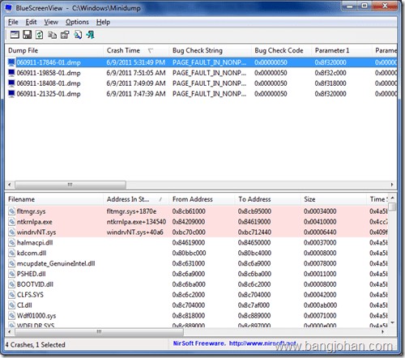Click the upper pane scroll right arrow

pos(392,185)
